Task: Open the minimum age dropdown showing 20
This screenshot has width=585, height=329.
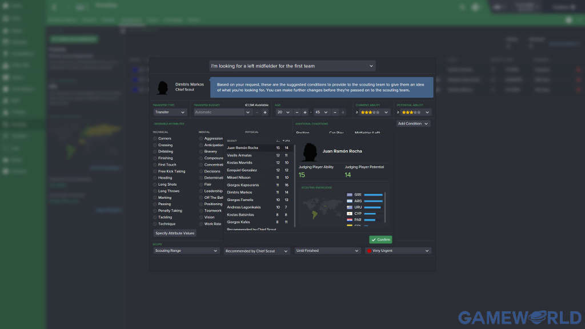Action: click(x=283, y=113)
